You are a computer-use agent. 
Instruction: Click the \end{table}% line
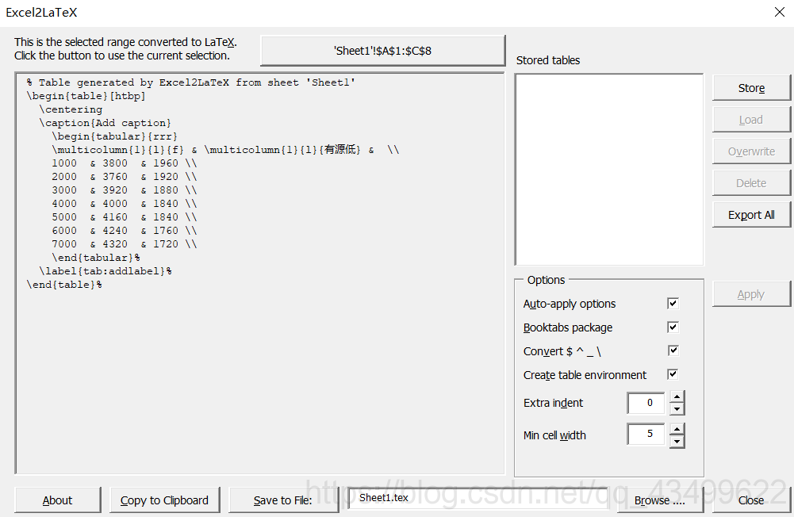point(64,285)
